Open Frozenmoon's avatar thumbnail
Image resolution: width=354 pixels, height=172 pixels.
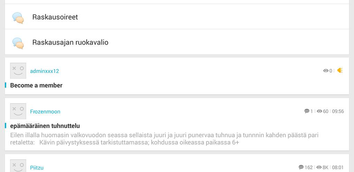tap(18, 111)
